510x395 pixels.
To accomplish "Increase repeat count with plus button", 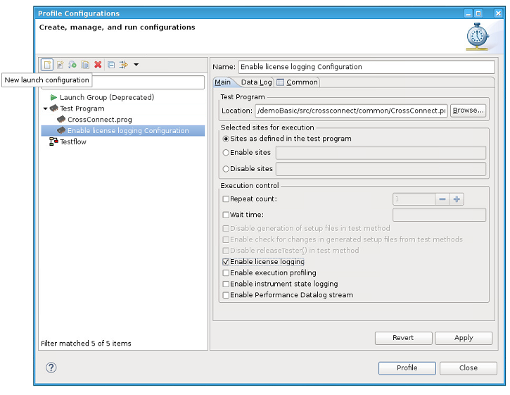I will point(457,199).
